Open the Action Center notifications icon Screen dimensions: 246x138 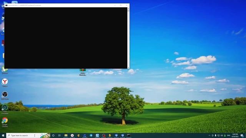click(x=242, y=135)
